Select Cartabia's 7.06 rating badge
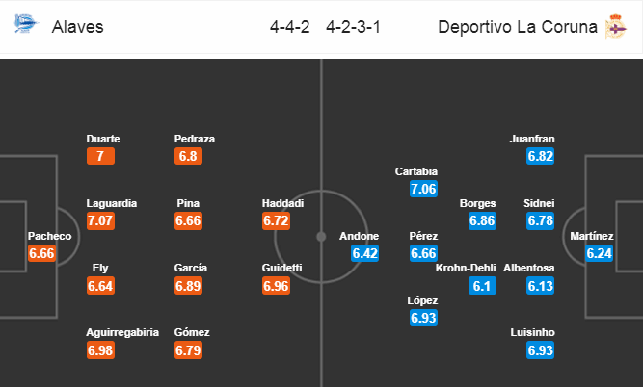The width and height of the screenshot is (643, 387). [x=423, y=189]
